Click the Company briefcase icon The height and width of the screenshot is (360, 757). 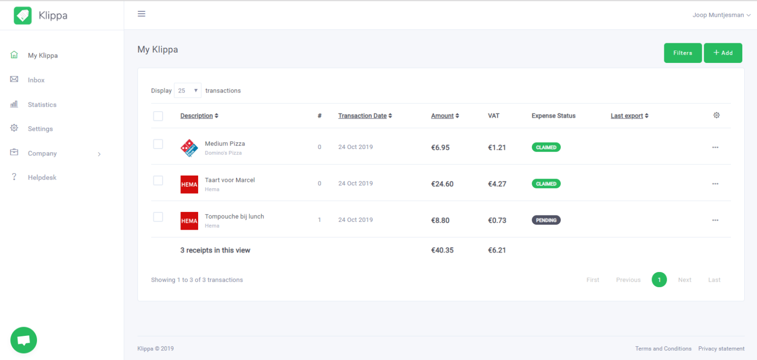(x=15, y=153)
